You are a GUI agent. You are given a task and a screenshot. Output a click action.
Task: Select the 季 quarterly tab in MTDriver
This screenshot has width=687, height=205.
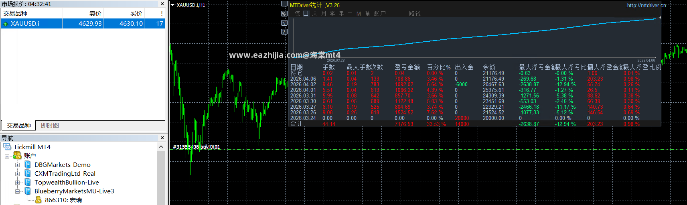332,14
